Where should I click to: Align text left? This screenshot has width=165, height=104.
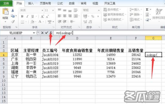click(59, 16)
